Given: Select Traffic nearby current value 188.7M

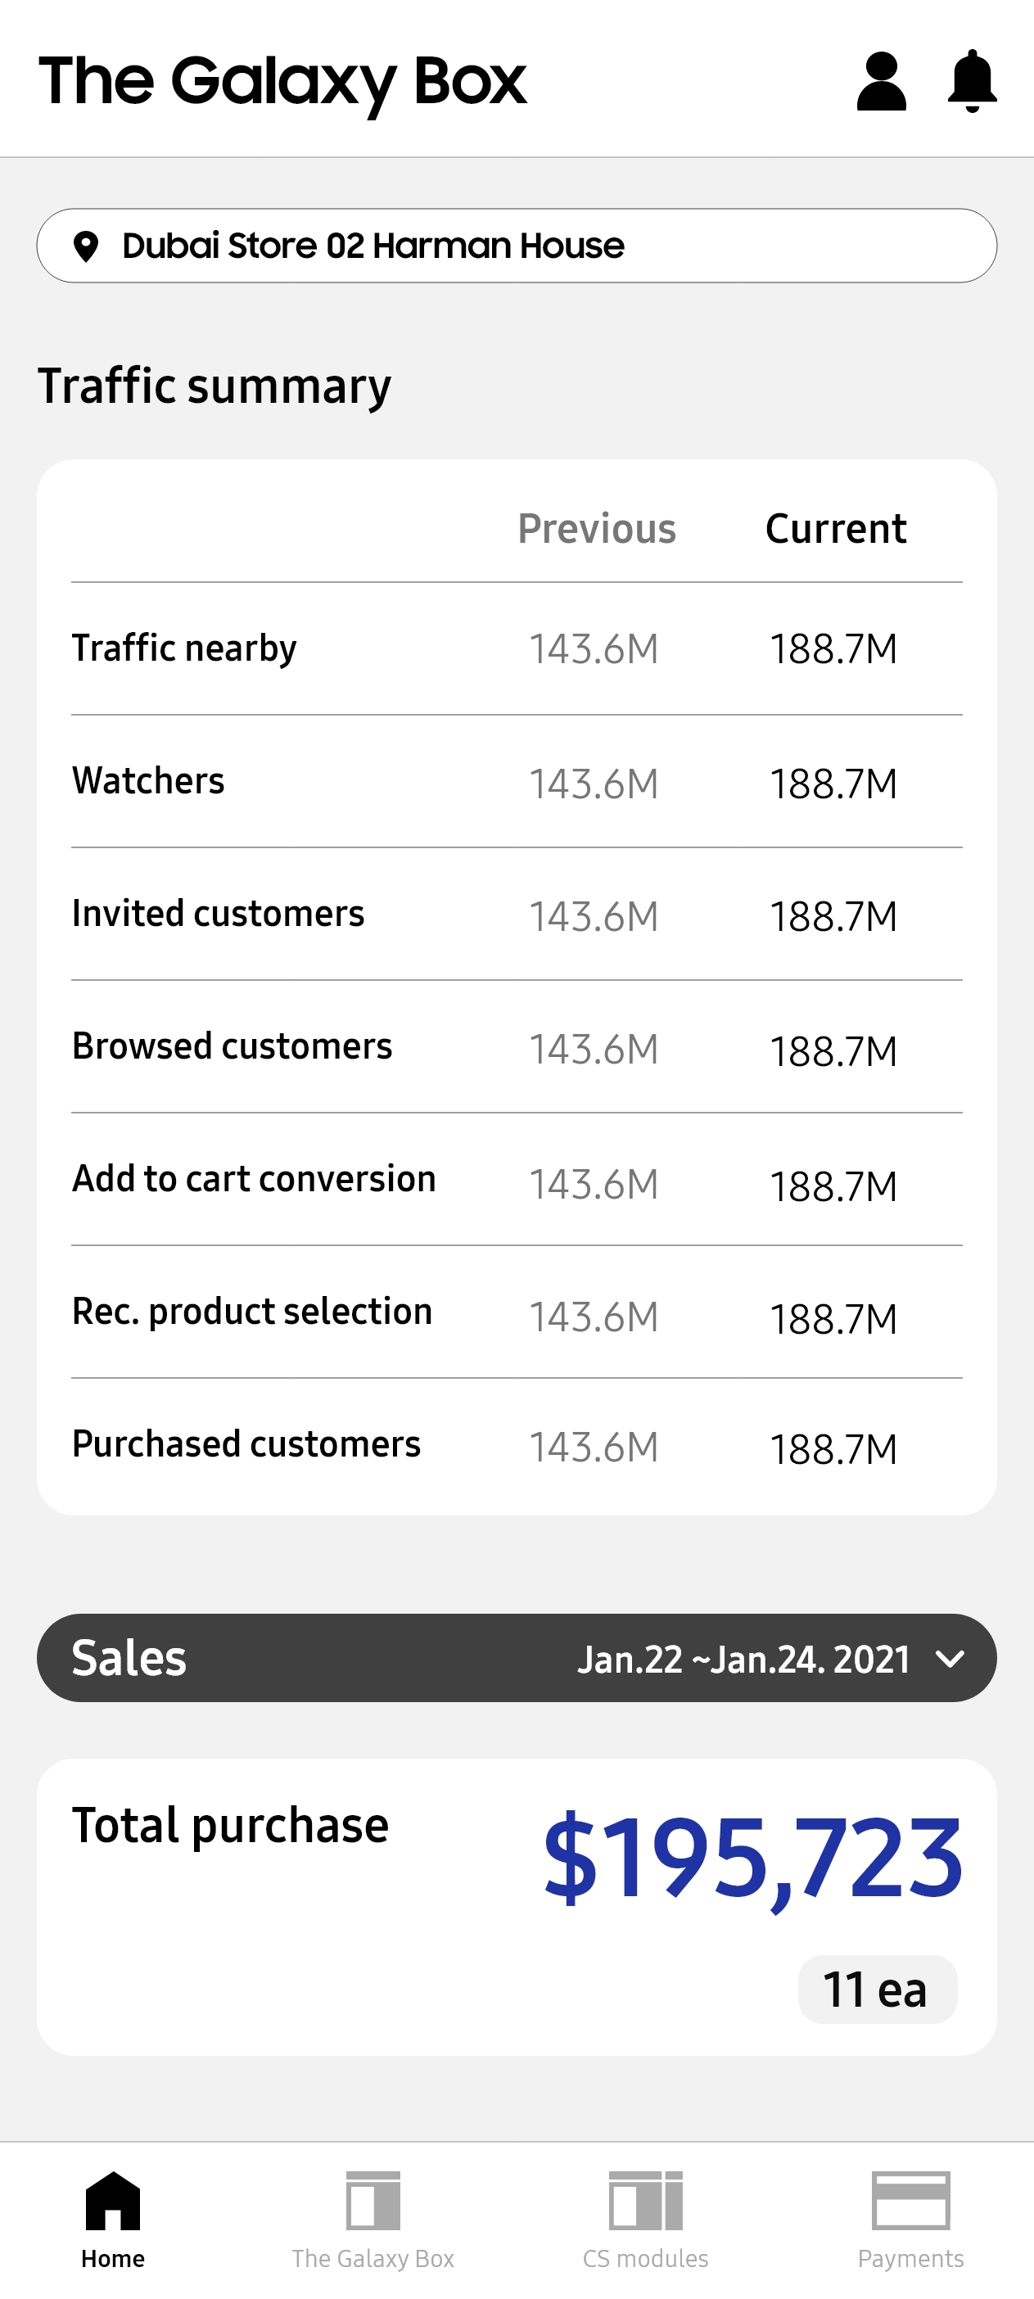Looking at the screenshot, I should tap(833, 650).
